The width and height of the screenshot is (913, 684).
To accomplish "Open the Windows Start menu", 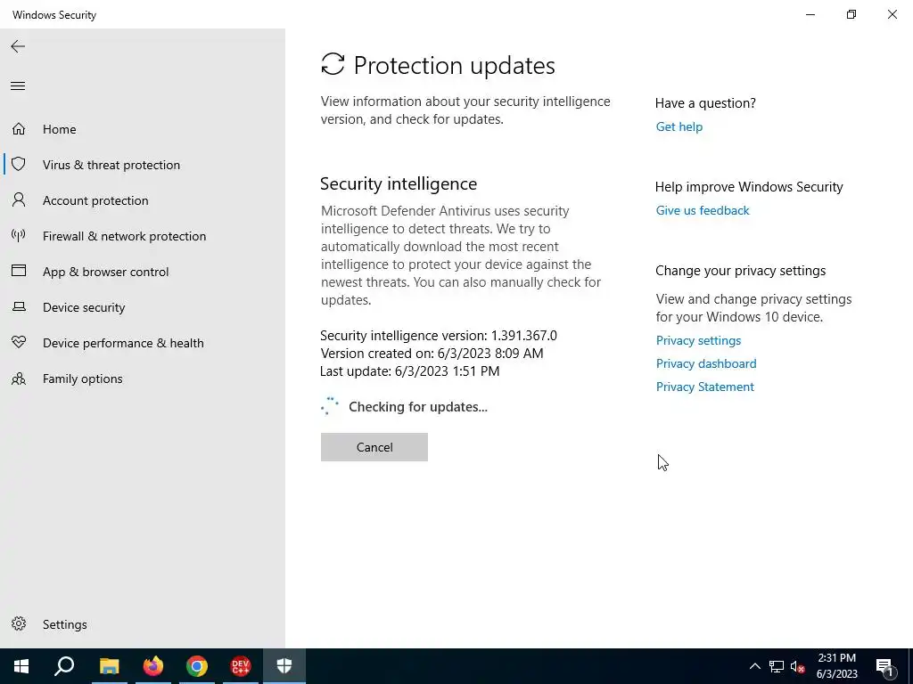I will tap(21, 666).
